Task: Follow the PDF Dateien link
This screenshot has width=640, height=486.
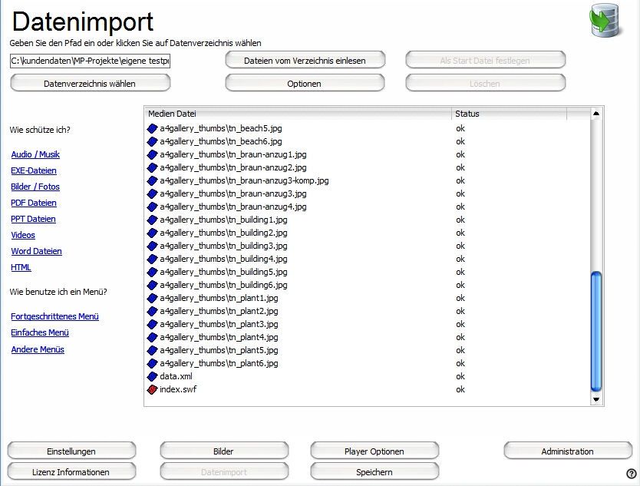Action: tap(34, 203)
